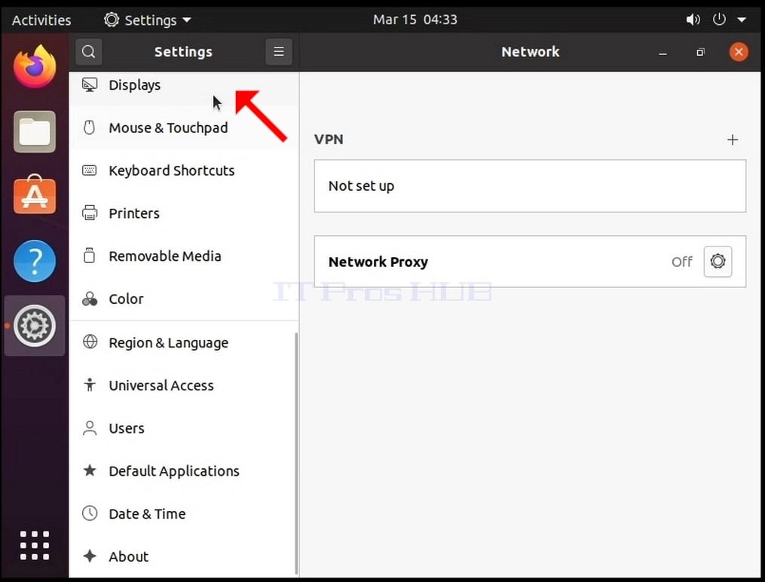Minimize the Settings window
Image resolution: width=765 pixels, height=582 pixels.
(662, 52)
